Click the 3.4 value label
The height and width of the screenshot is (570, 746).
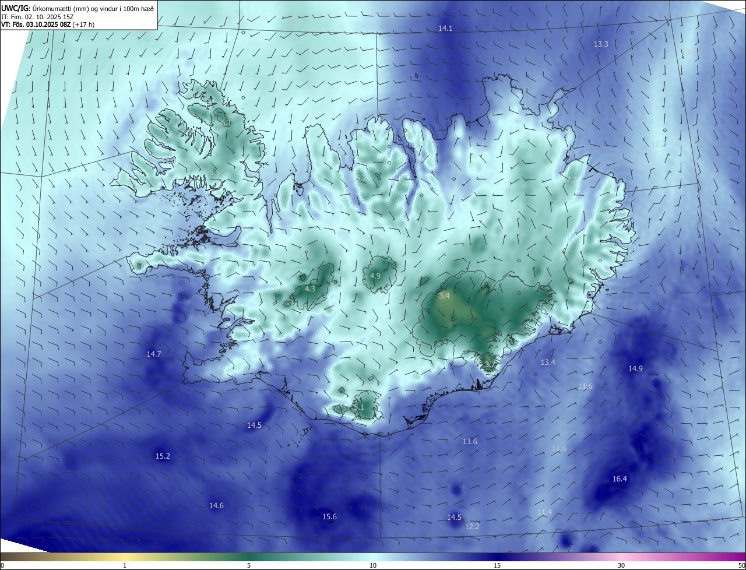pyautogui.click(x=444, y=296)
